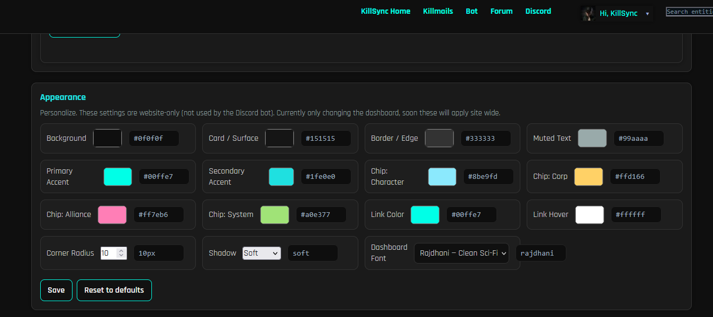The width and height of the screenshot is (713, 317).
Task: Click the Search entities input field
Action: [689, 12]
